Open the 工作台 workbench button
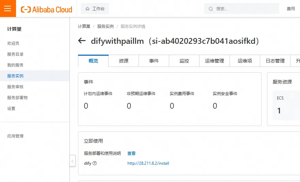This screenshot has width=300, height=182. (x=95, y=8)
